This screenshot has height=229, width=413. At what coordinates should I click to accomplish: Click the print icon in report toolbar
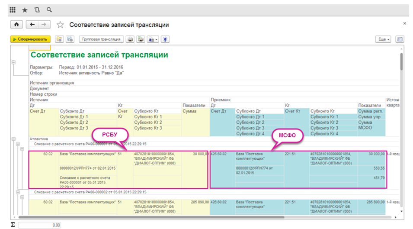[130, 39]
